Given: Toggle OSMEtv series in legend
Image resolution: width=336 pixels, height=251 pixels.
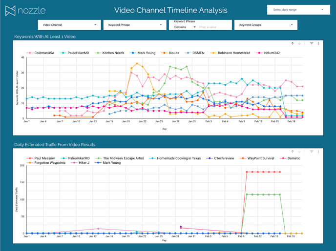Looking at the screenshot, I should tap(194, 53).
